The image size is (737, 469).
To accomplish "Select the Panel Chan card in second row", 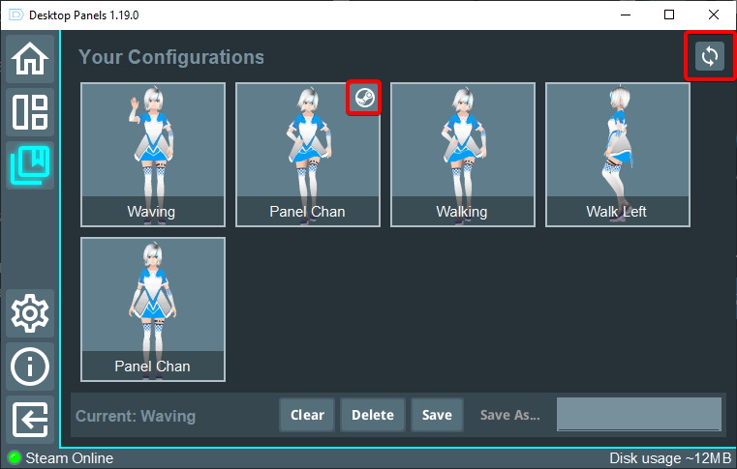I will 153,309.
